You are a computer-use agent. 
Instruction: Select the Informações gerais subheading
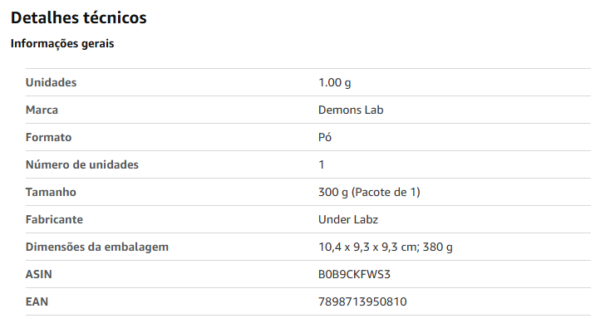62,43
